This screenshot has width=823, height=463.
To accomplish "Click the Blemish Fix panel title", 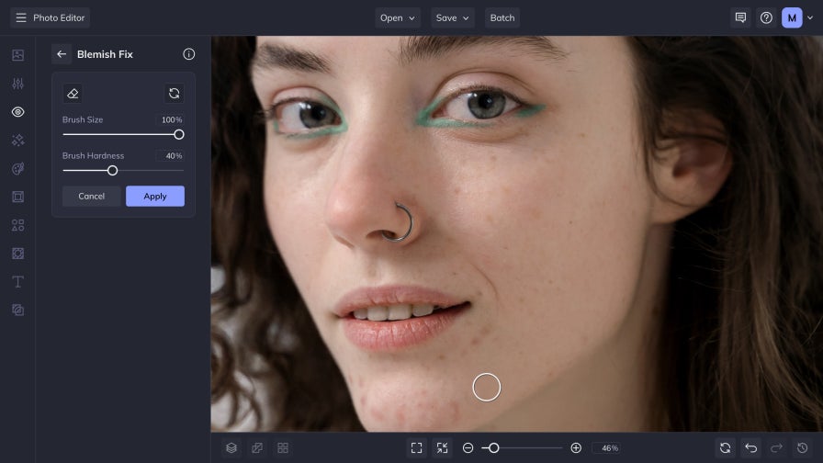I will (105, 54).
